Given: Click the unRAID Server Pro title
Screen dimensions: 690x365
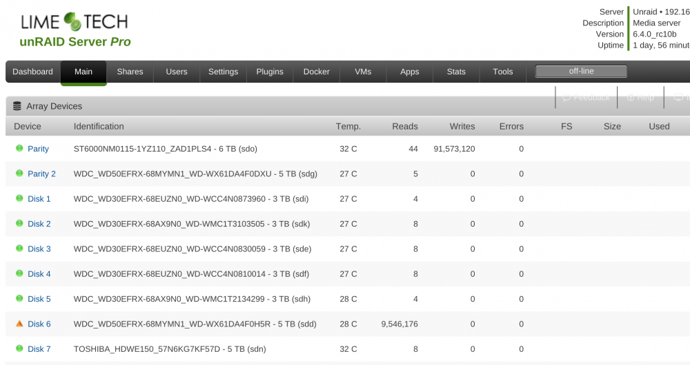Looking at the screenshot, I should pos(75,42).
